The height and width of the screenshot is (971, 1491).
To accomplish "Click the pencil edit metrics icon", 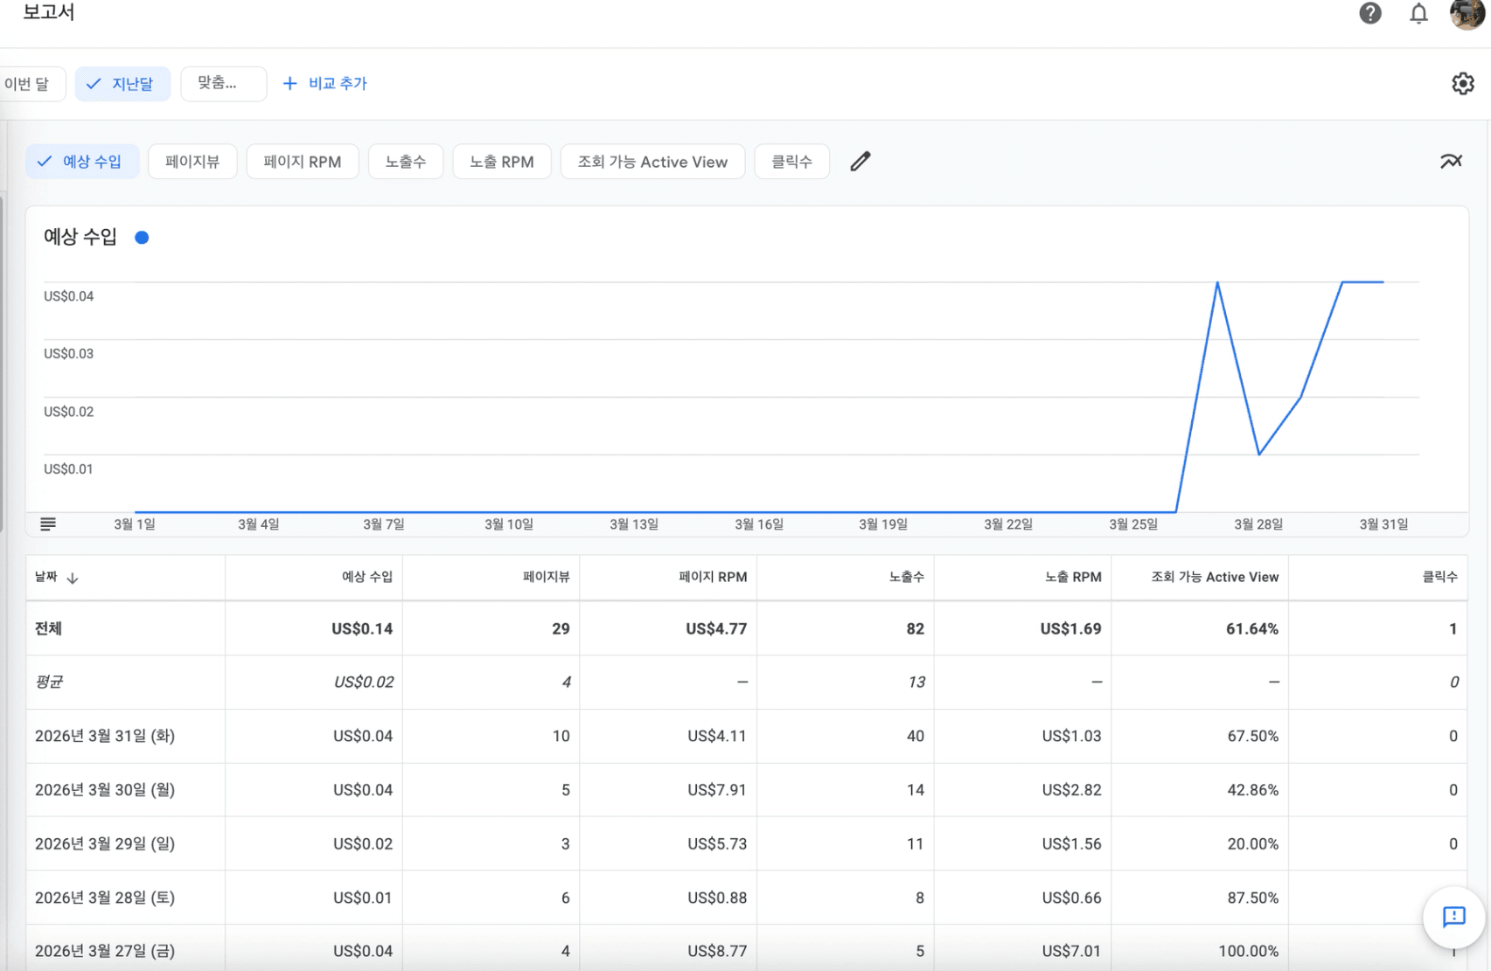I will pyautogui.click(x=860, y=162).
